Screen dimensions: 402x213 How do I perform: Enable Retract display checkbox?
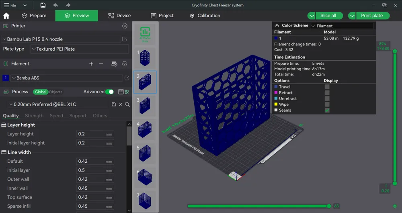[x=327, y=92]
